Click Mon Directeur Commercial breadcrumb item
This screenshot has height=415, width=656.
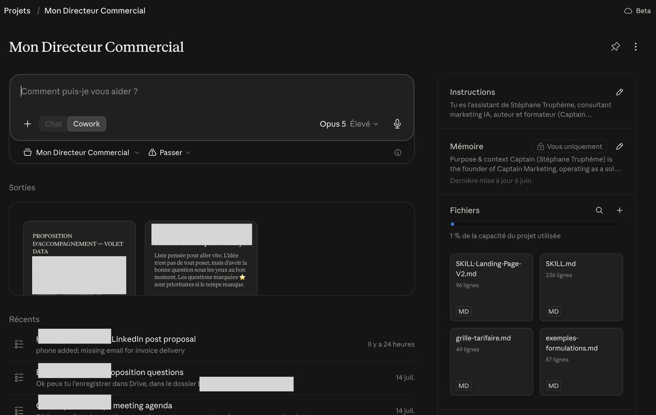pyautogui.click(x=95, y=11)
